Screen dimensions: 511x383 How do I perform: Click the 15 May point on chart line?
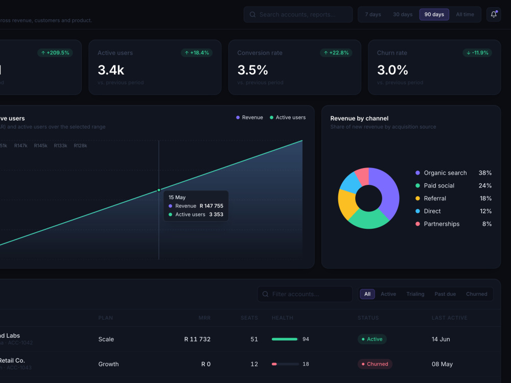tap(159, 190)
